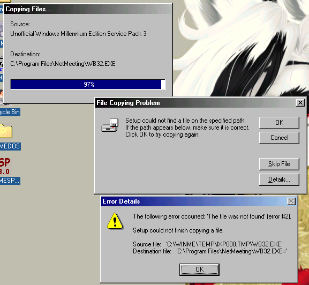Click 'The following error occurred' message text

pos(212,216)
